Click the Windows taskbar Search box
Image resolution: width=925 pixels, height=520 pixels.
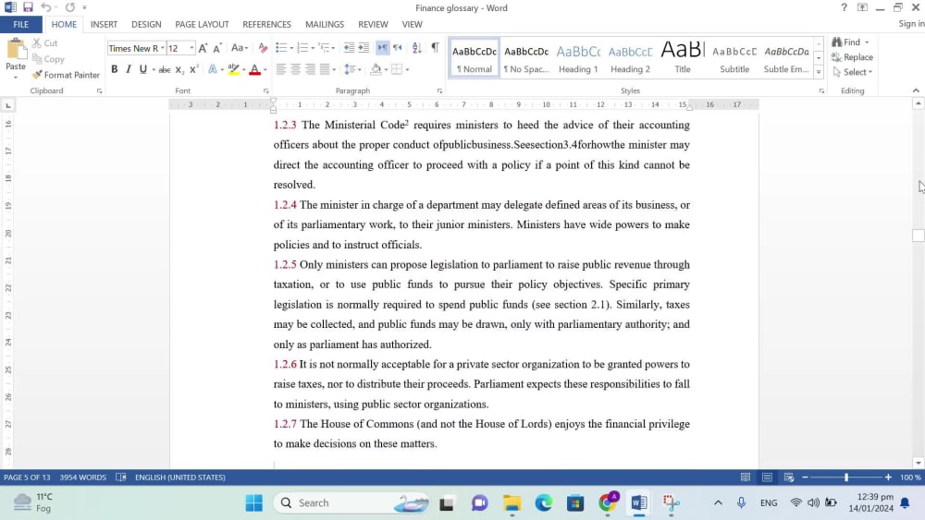pos(351,503)
